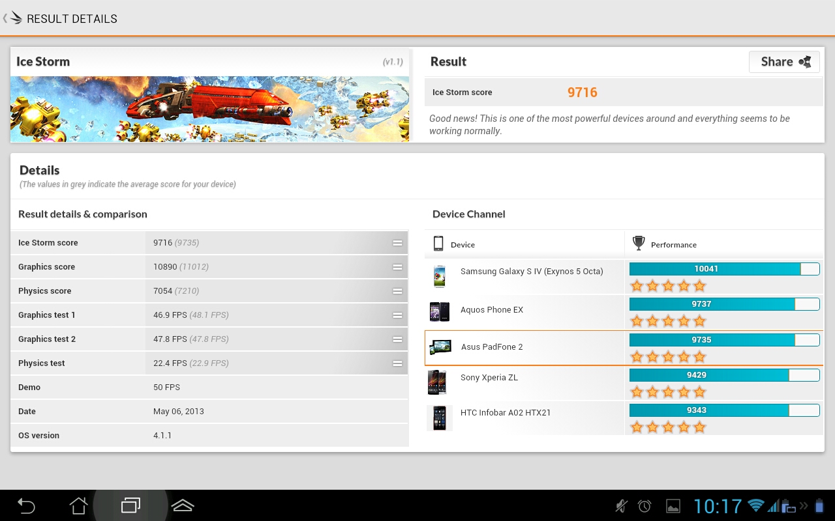Click the RESULT DETAILS title

[72, 19]
